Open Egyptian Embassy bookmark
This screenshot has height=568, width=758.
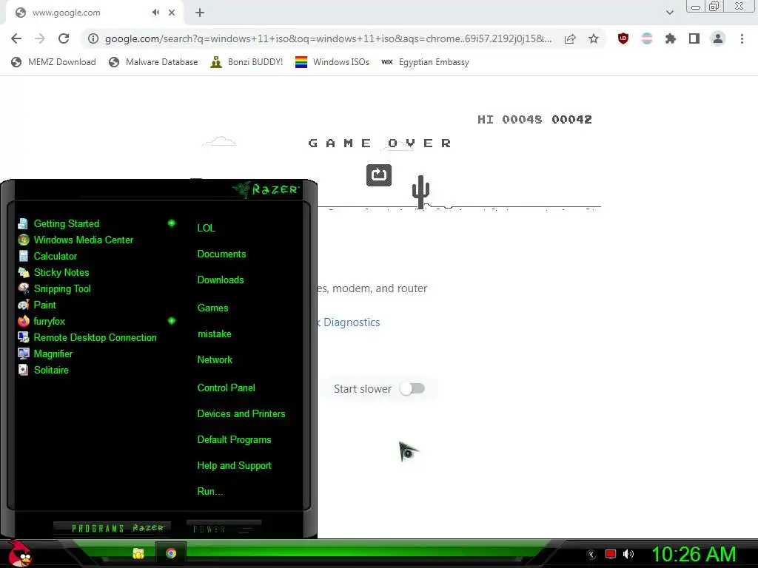click(x=425, y=62)
